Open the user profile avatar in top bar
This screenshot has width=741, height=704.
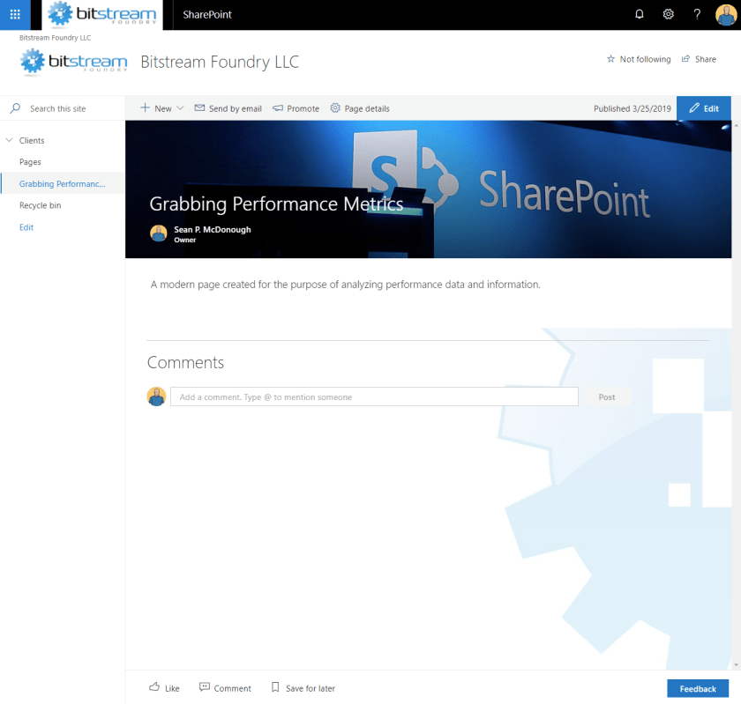(x=726, y=15)
